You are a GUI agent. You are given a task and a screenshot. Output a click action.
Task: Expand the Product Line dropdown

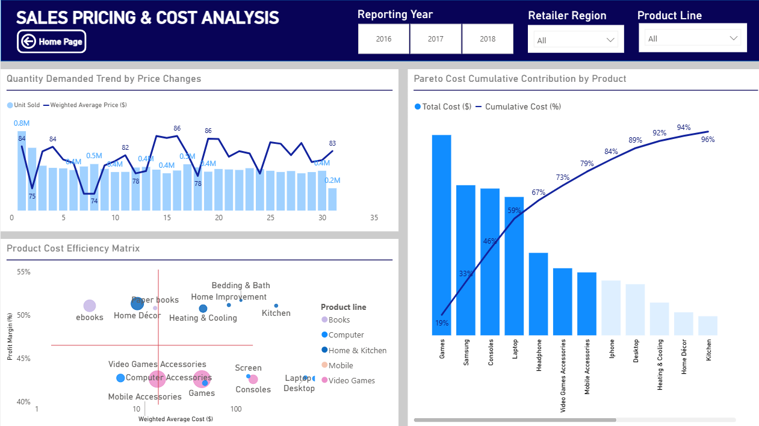click(x=692, y=39)
